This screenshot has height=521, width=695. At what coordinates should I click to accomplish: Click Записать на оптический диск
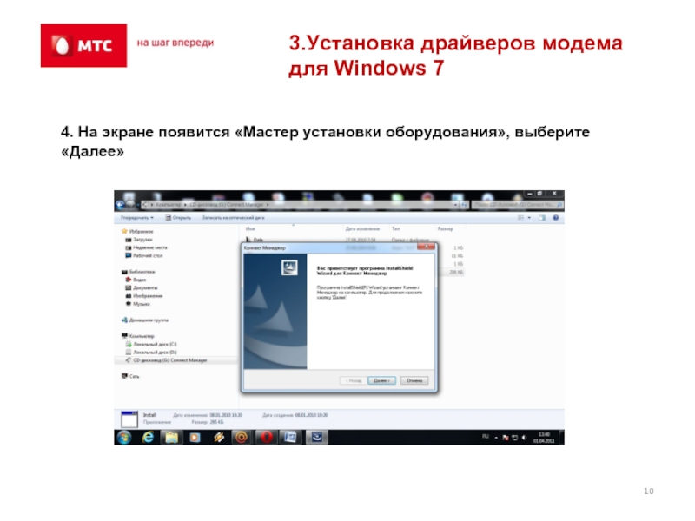click(x=233, y=218)
